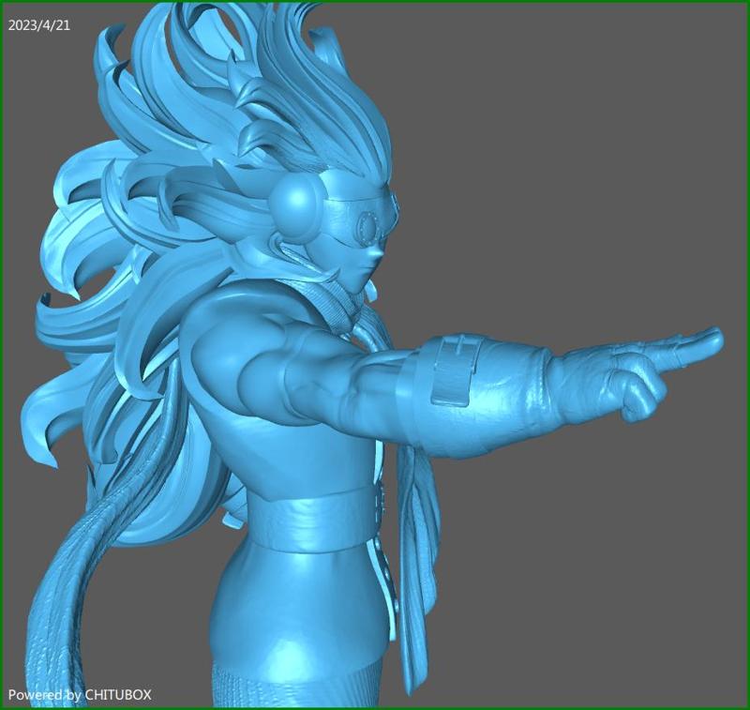Click the 2023/4/21 date text

pyautogui.click(x=39, y=26)
